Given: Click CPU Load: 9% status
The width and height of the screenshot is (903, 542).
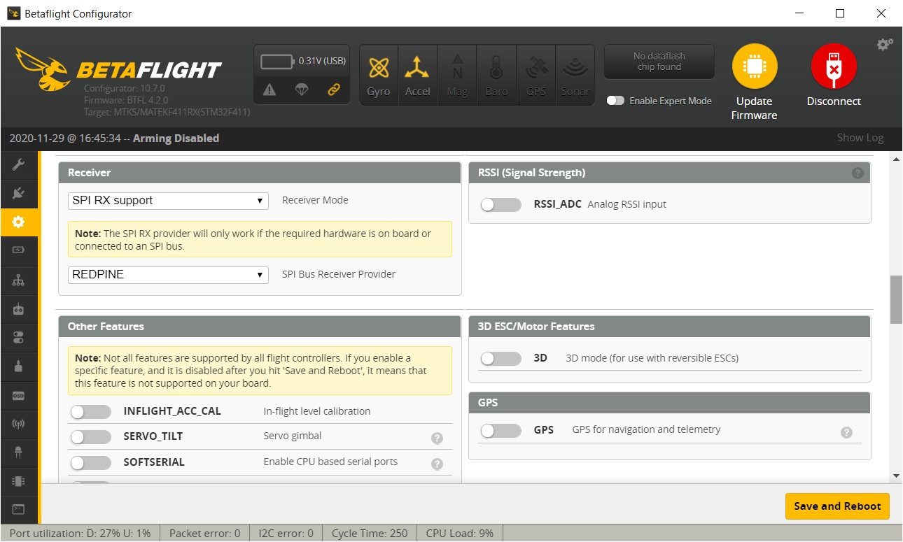Looking at the screenshot, I should pos(460,534).
